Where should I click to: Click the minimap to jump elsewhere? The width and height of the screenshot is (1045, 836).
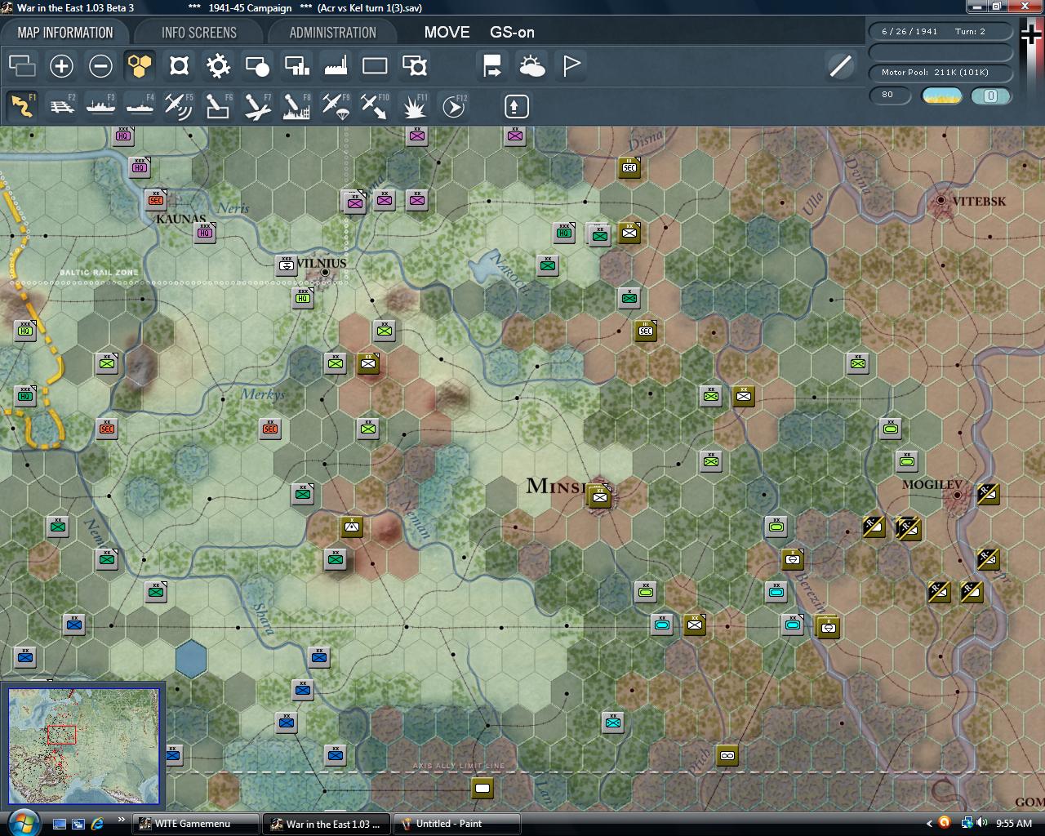tap(84, 743)
